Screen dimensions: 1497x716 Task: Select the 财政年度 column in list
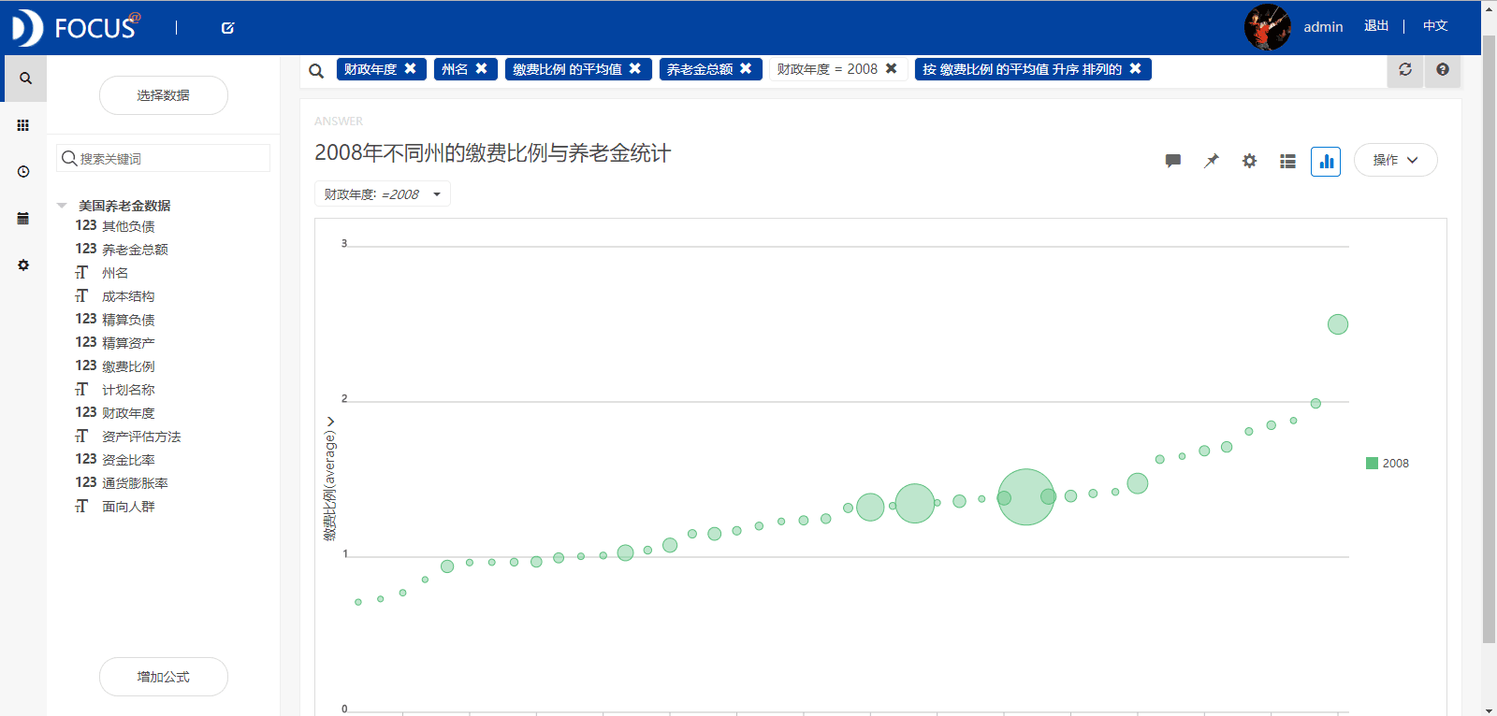click(x=128, y=413)
